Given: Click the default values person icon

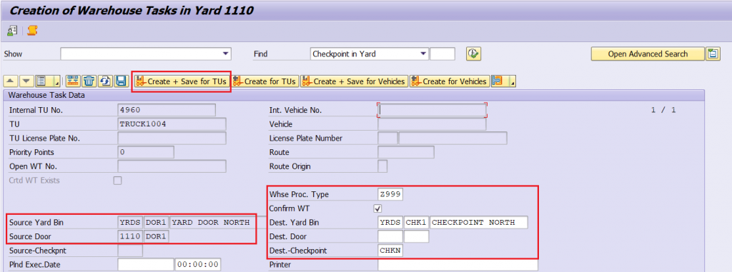Looking at the screenshot, I should (x=11, y=31).
